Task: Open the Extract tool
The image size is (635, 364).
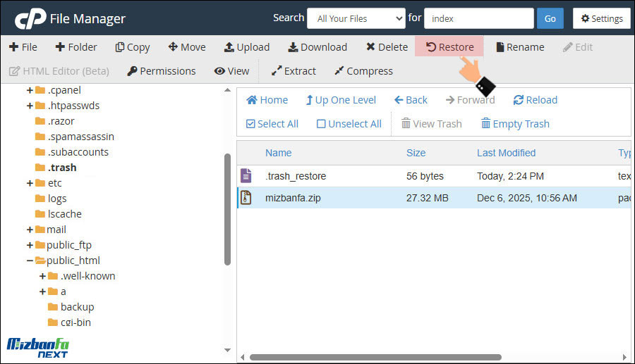Action: coord(294,71)
